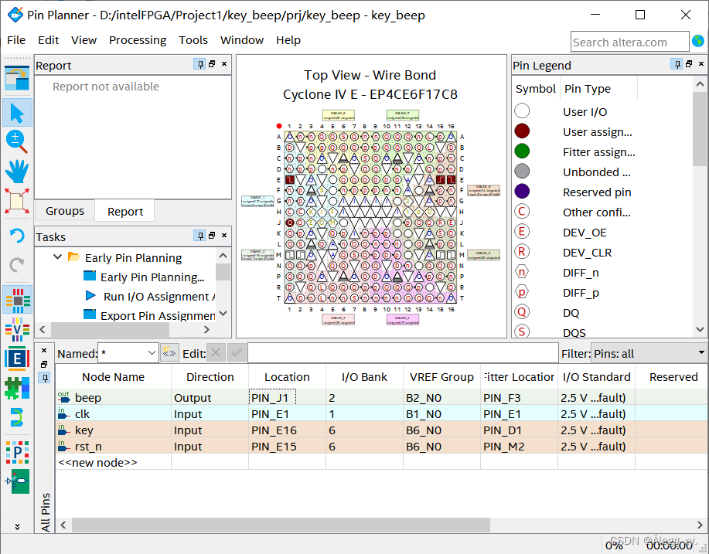This screenshot has width=709, height=554.
Task: Click the gray redo arrow
Action: (17, 264)
